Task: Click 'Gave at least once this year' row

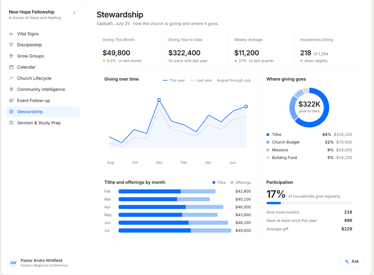Action: pyautogui.click(x=309, y=221)
